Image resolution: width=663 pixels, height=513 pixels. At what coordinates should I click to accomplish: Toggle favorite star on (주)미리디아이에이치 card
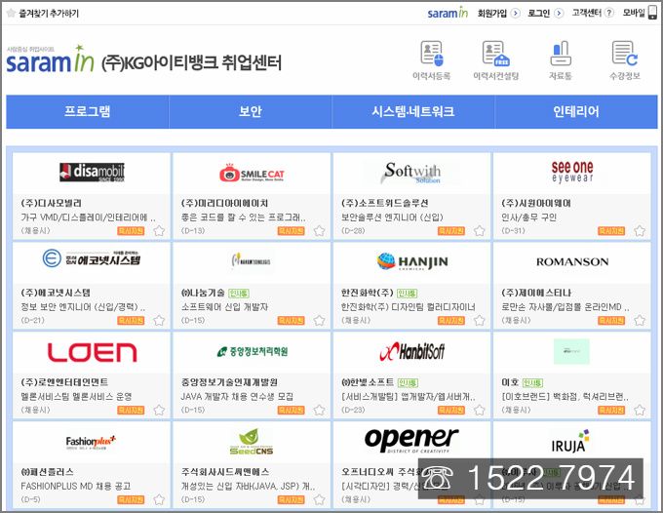click(319, 231)
